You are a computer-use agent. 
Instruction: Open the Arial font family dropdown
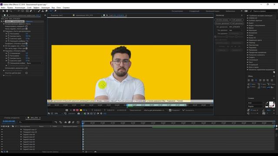256,103
